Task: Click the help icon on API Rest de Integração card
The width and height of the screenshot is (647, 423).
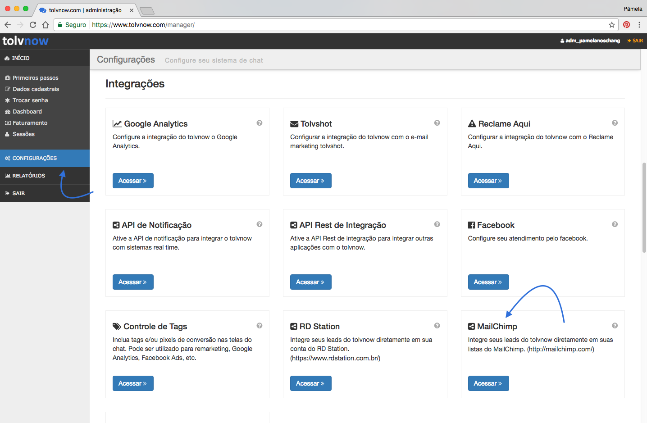Action: click(x=437, y=224)
